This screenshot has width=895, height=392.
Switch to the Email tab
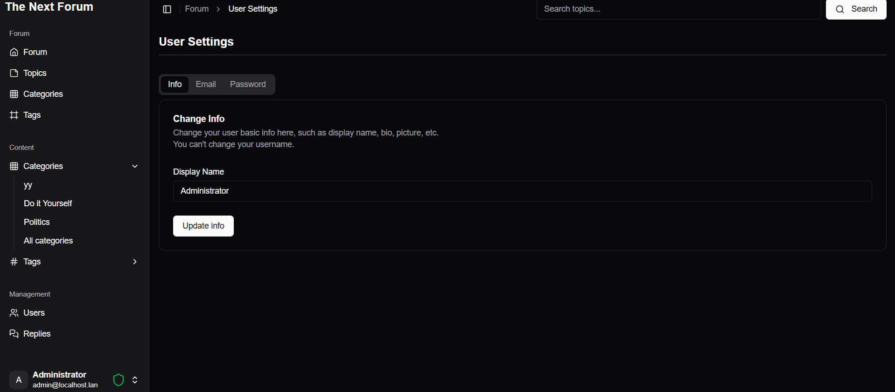(206, 84)
